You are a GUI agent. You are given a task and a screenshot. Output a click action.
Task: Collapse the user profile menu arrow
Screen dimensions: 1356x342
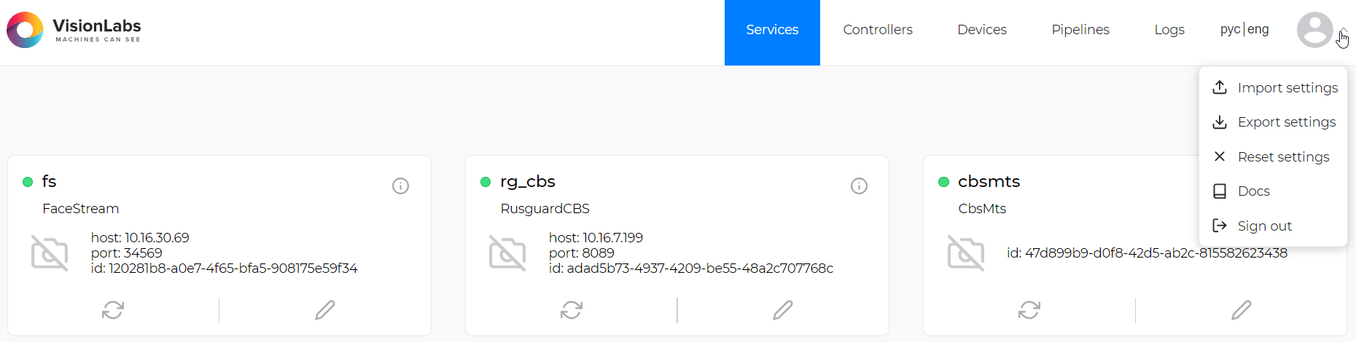[x=1343, y=31]
